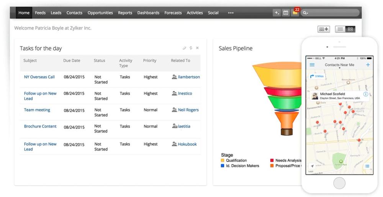Open the Neil Rogers related record
Screen dimensions: 383x197
[188, 110]
